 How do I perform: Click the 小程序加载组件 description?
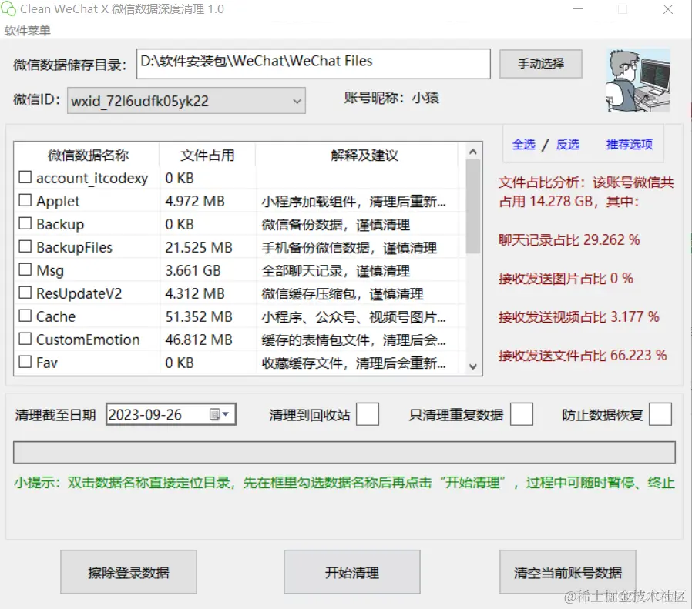pyautogui.click(x=354, y=202)
